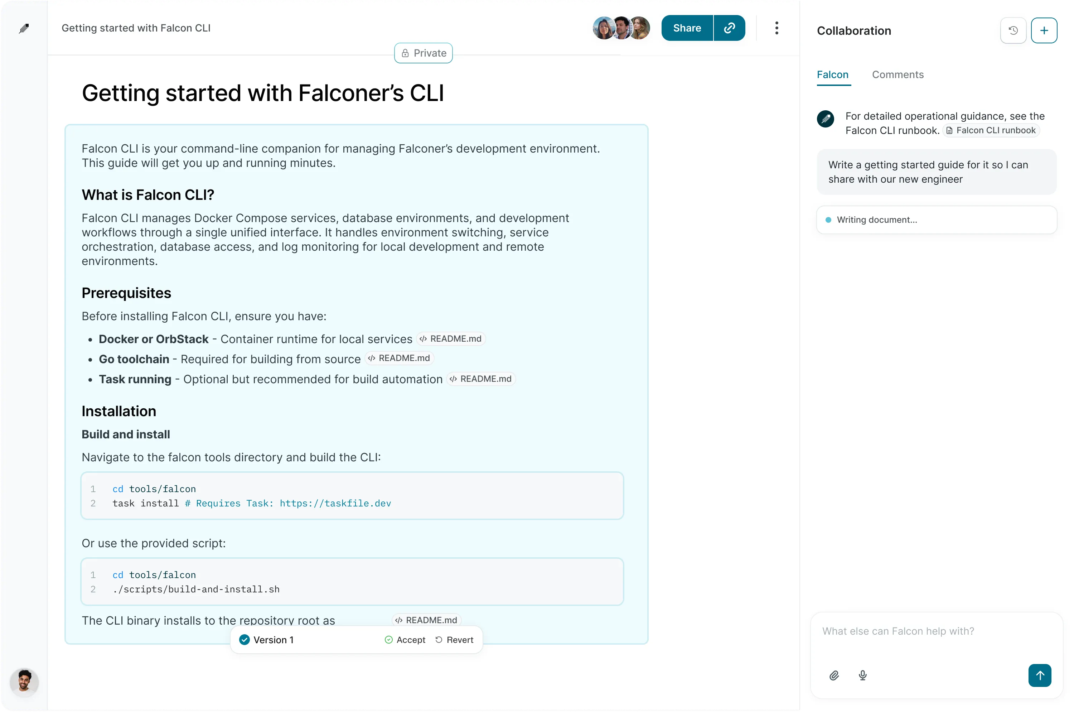This screenshot has height=712, width=1074.
Task: Activate voice input with the microphone icon
Action: [862, 676]
